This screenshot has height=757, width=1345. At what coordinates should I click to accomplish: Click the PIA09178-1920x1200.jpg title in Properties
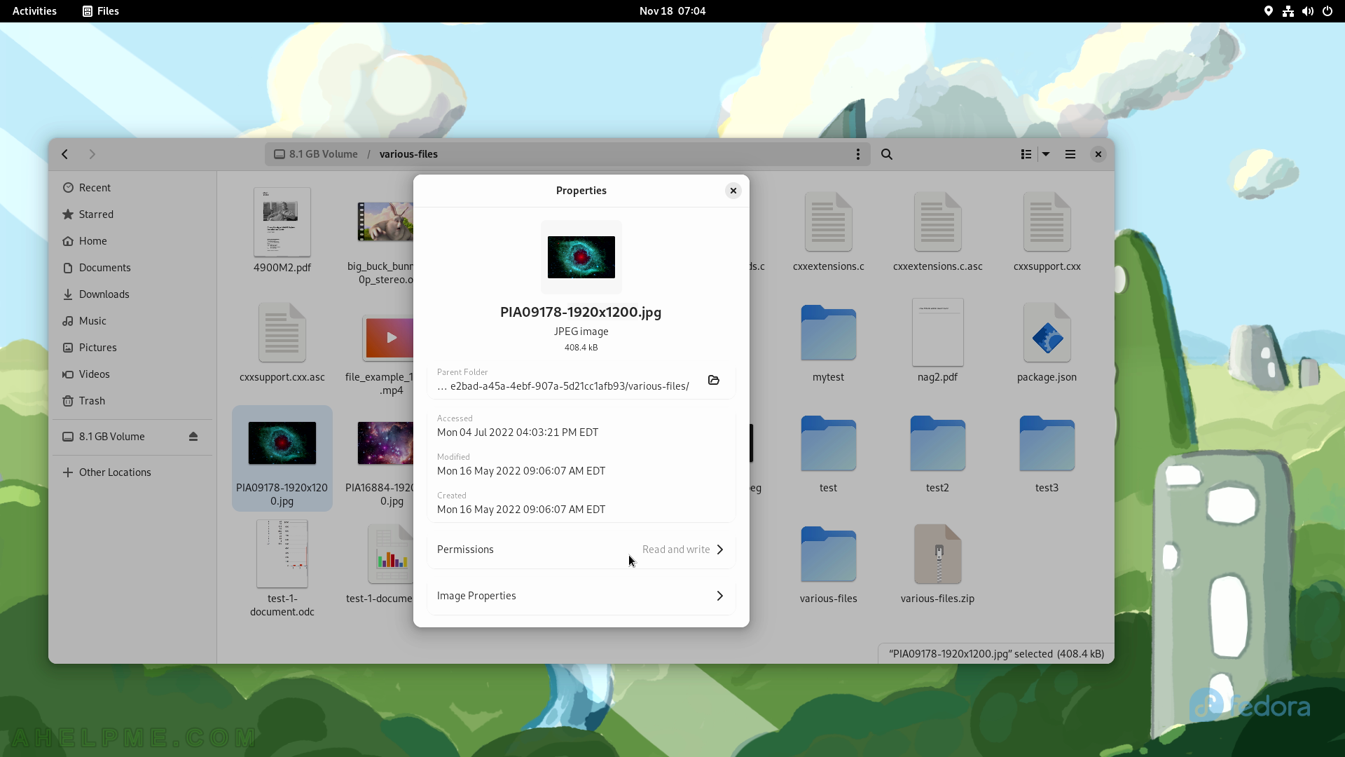[x=581, y=313]
